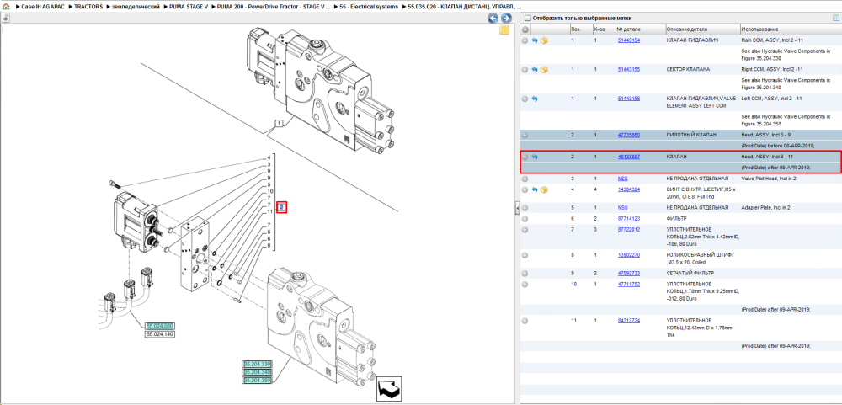Click the circle icon in the table header
This screenshot has height=405, width=842.
[525, 29]
